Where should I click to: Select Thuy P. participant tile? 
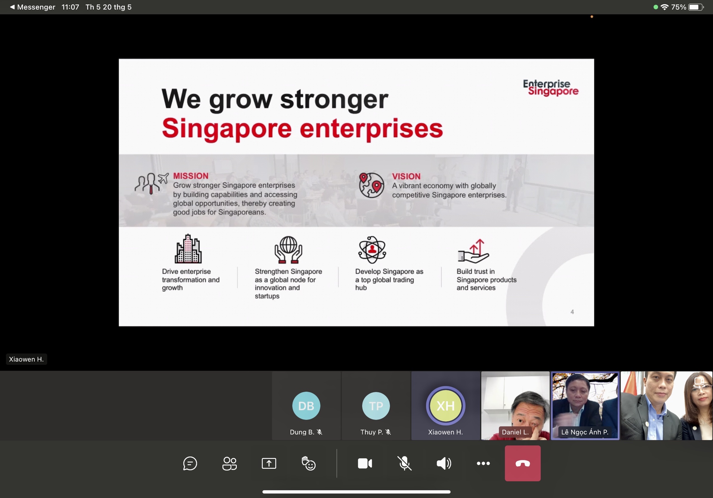376,406
